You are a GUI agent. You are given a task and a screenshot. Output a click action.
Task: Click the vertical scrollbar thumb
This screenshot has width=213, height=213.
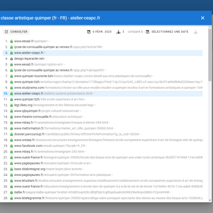pos(210,55)
